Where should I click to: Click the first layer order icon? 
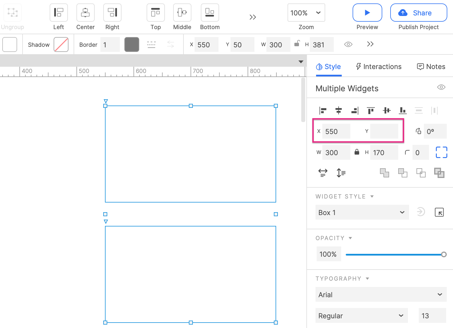pyautogui.click(x=384, y=173)
